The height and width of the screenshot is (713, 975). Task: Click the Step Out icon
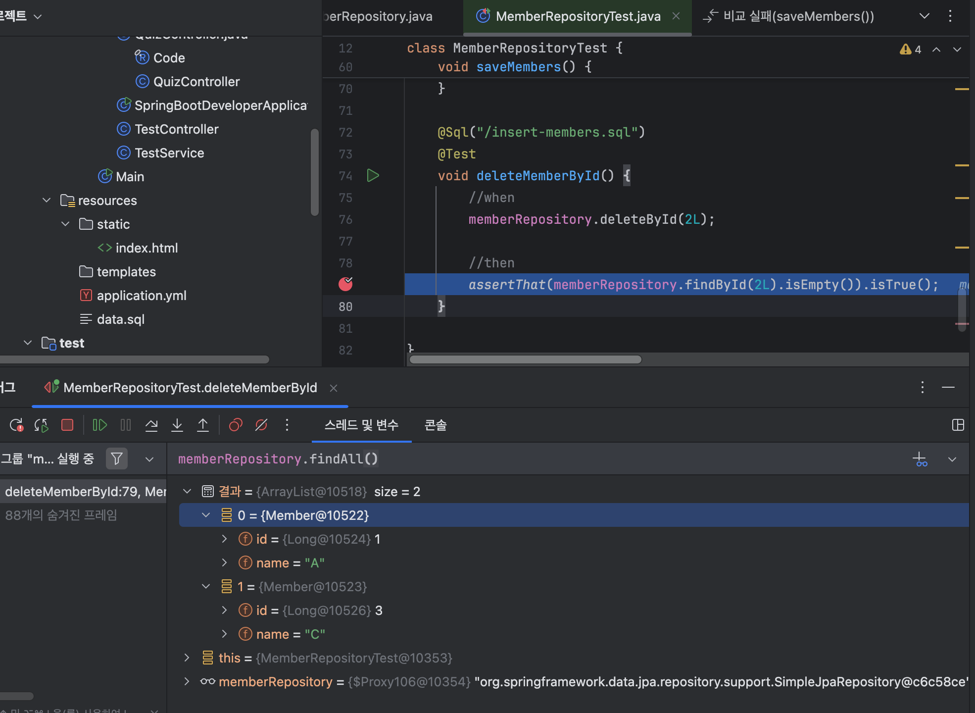pyautogui.click(x=203, y=425)
